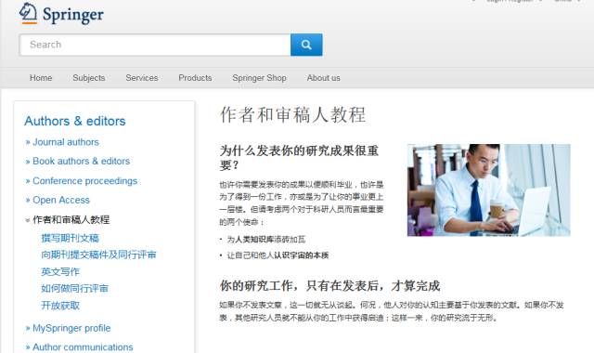
Task: Open the Products menu item
Action: (x=195, y=78)
